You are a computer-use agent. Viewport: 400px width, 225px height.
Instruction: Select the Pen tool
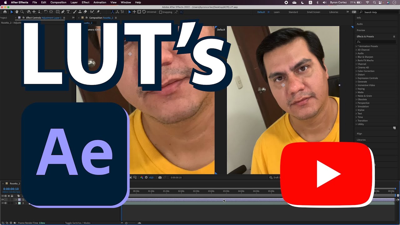(63, 12)
